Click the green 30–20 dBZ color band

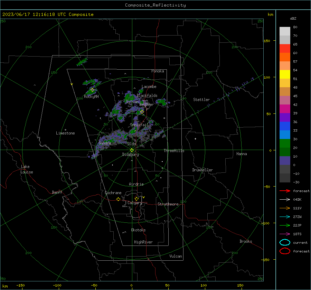(x=285, y=143)
